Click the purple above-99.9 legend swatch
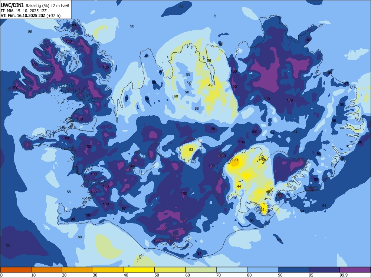The image size is (371, 278). (x=355, y=270)
